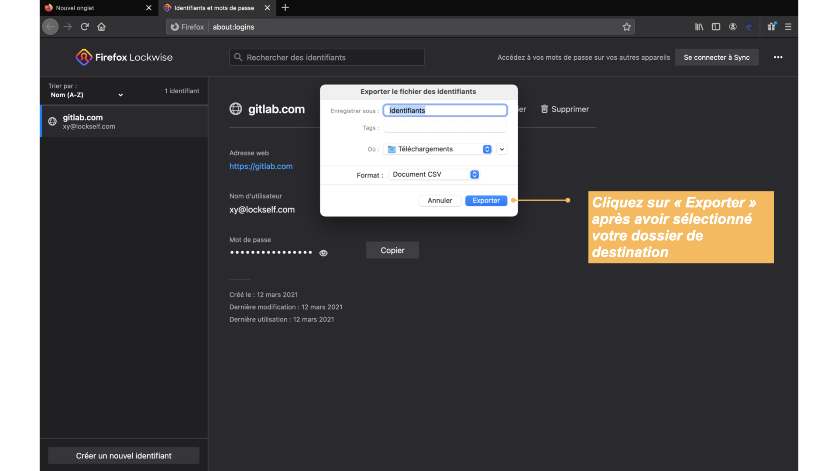
Task: Open a new tab with plus button
Action: pyautogui.click(x=285, y=7)
